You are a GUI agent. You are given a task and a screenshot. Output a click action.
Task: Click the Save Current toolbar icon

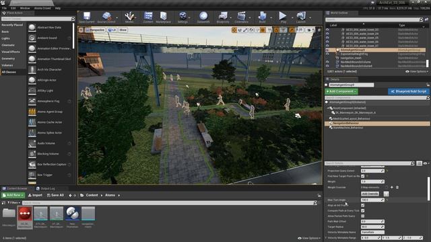pyautogui.click(x=87, y=17)
